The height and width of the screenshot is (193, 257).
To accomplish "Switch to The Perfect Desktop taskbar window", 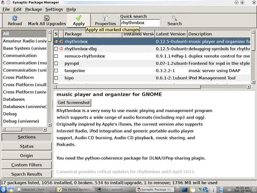I will click(x=75, y=190).
